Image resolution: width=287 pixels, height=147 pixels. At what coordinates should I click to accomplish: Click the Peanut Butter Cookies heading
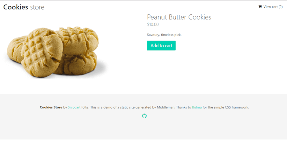(179, 17)
